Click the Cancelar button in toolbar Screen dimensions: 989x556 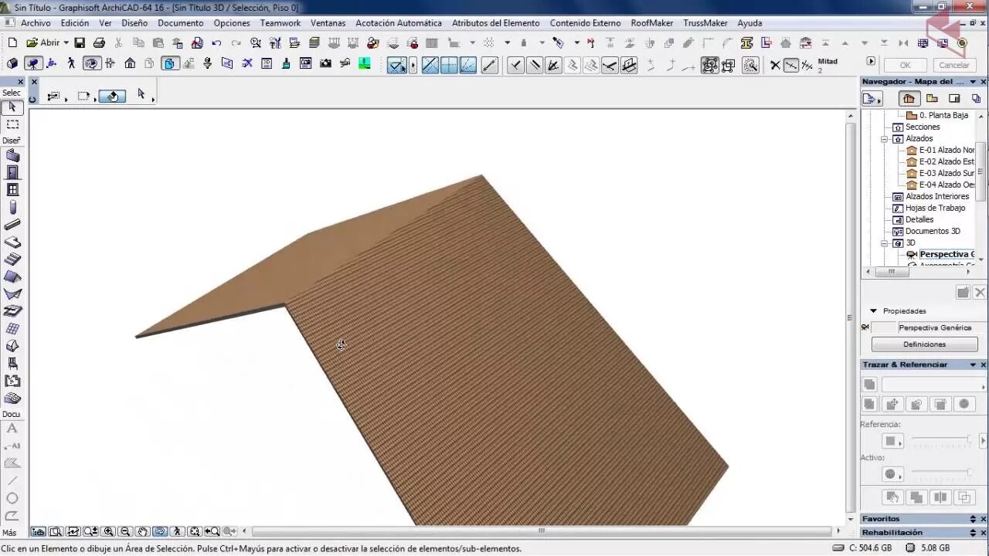click(954, 66)
